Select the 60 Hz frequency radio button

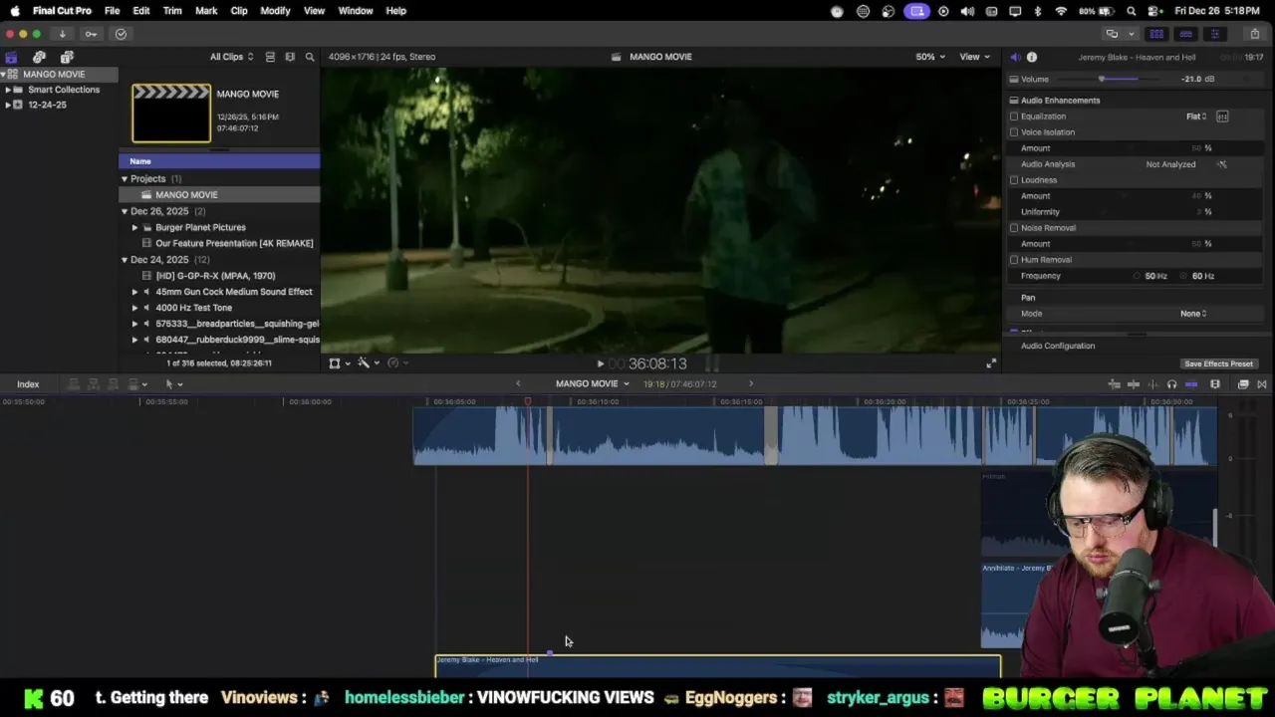point(1185,276)
